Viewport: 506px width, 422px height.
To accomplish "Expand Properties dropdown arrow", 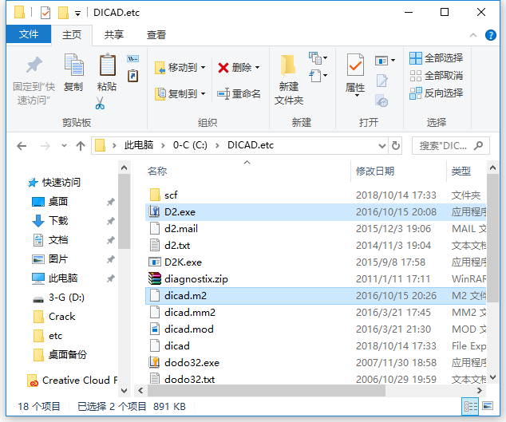I will click(356, 96).
